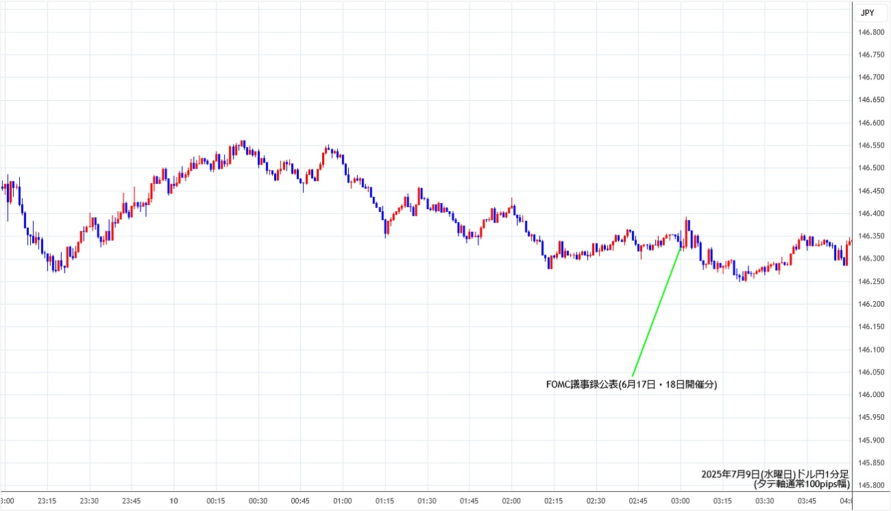The width and height of the screenshot is (891, 511).
Task: Click the 00:45 time axis label
Action: click(300, 501)
